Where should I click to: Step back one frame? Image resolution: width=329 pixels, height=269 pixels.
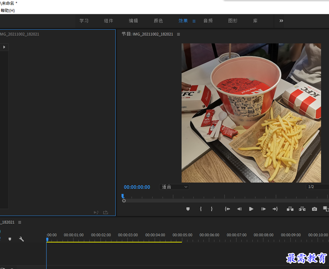239,209
